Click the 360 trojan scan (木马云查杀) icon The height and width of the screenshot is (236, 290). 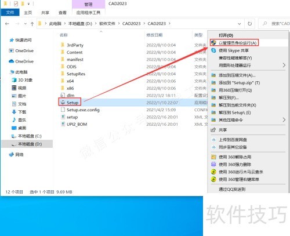213,172
